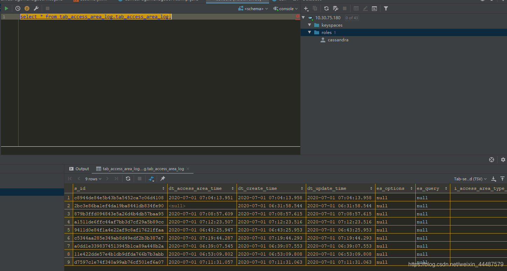Select cell 2020-07-01 07:19:44.287

pos(202,238)
